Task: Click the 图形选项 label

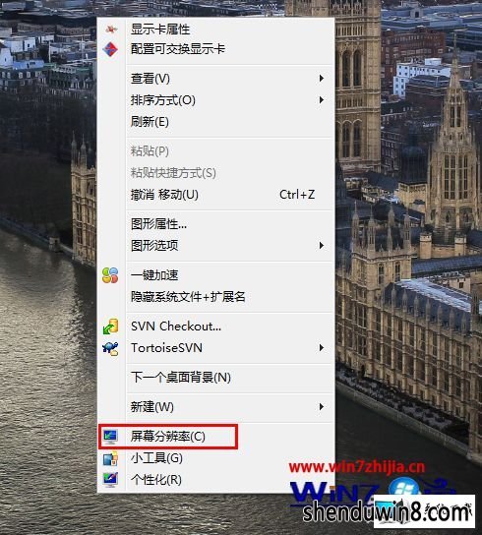Action: pos(154,246)
